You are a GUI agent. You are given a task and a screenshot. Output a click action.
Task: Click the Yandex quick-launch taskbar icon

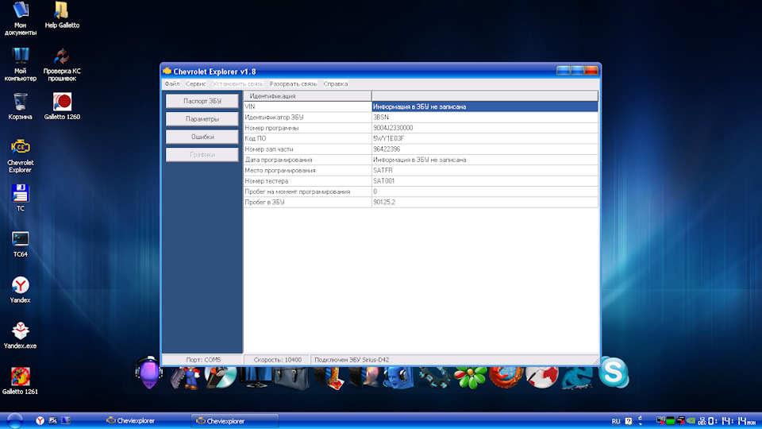pos(40,421)
